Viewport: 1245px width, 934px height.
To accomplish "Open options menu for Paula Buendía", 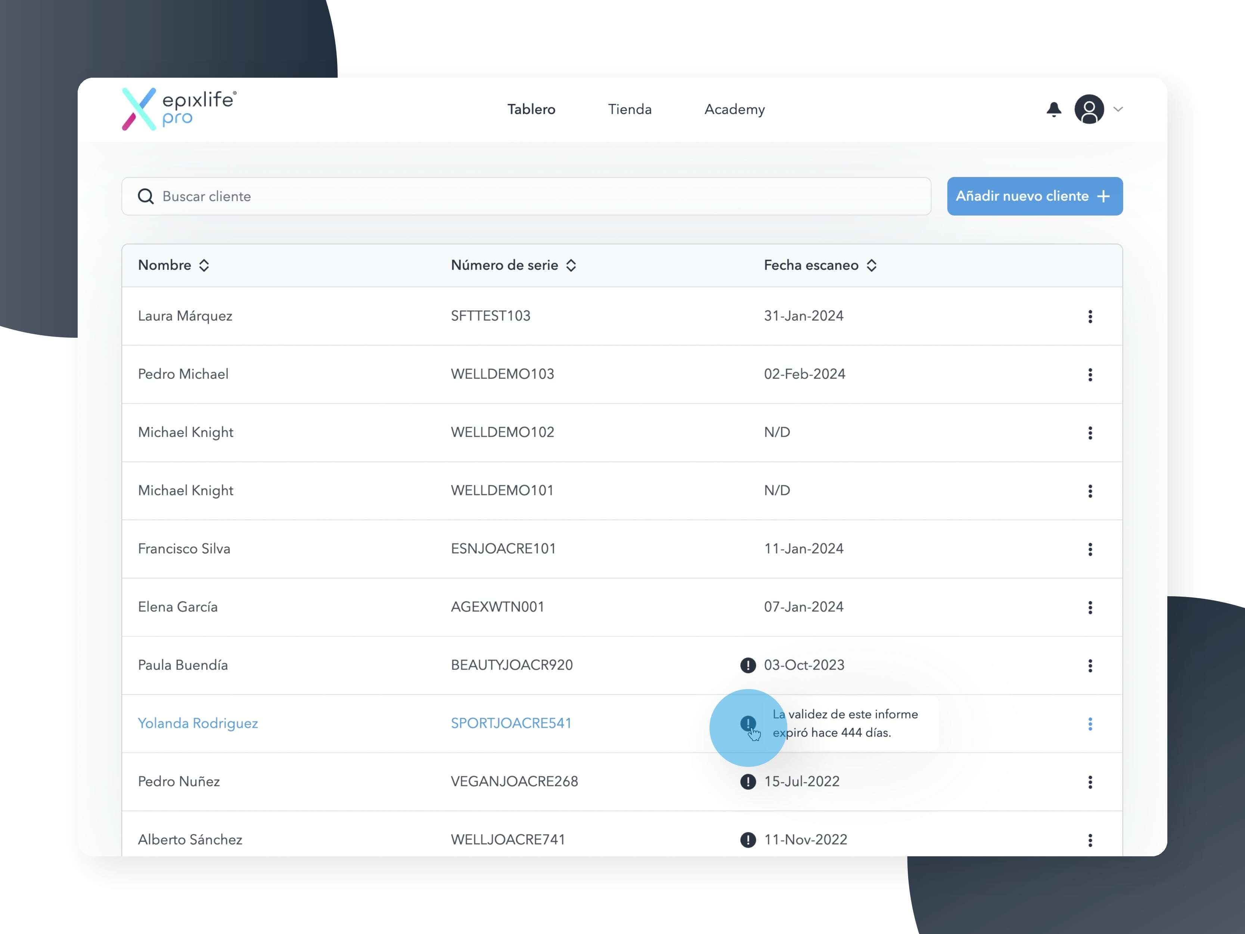I will pos(1090,665).
